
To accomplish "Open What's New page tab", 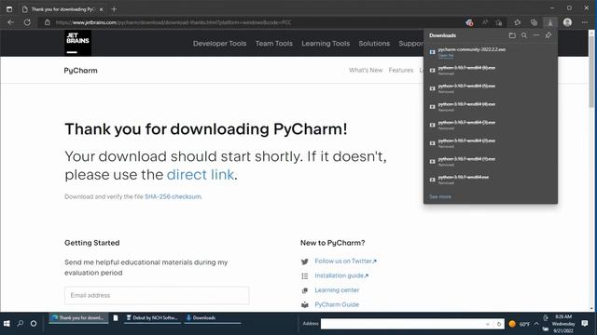I will pyautogui.click(x=366, y=71).
